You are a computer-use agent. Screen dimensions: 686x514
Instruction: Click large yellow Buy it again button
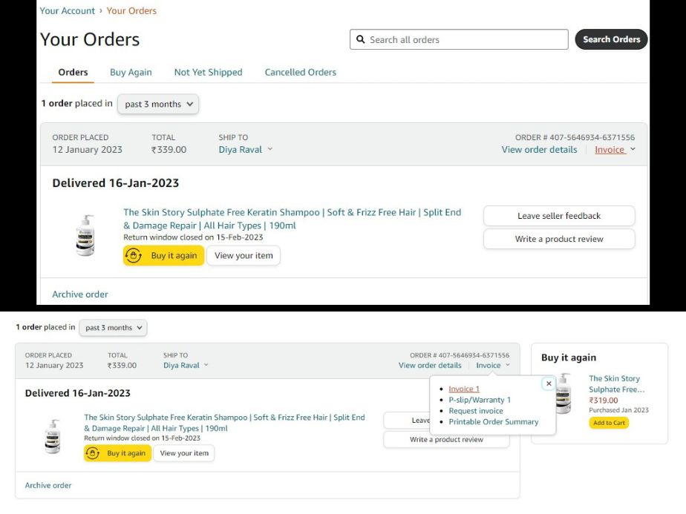tap(163, 255)
